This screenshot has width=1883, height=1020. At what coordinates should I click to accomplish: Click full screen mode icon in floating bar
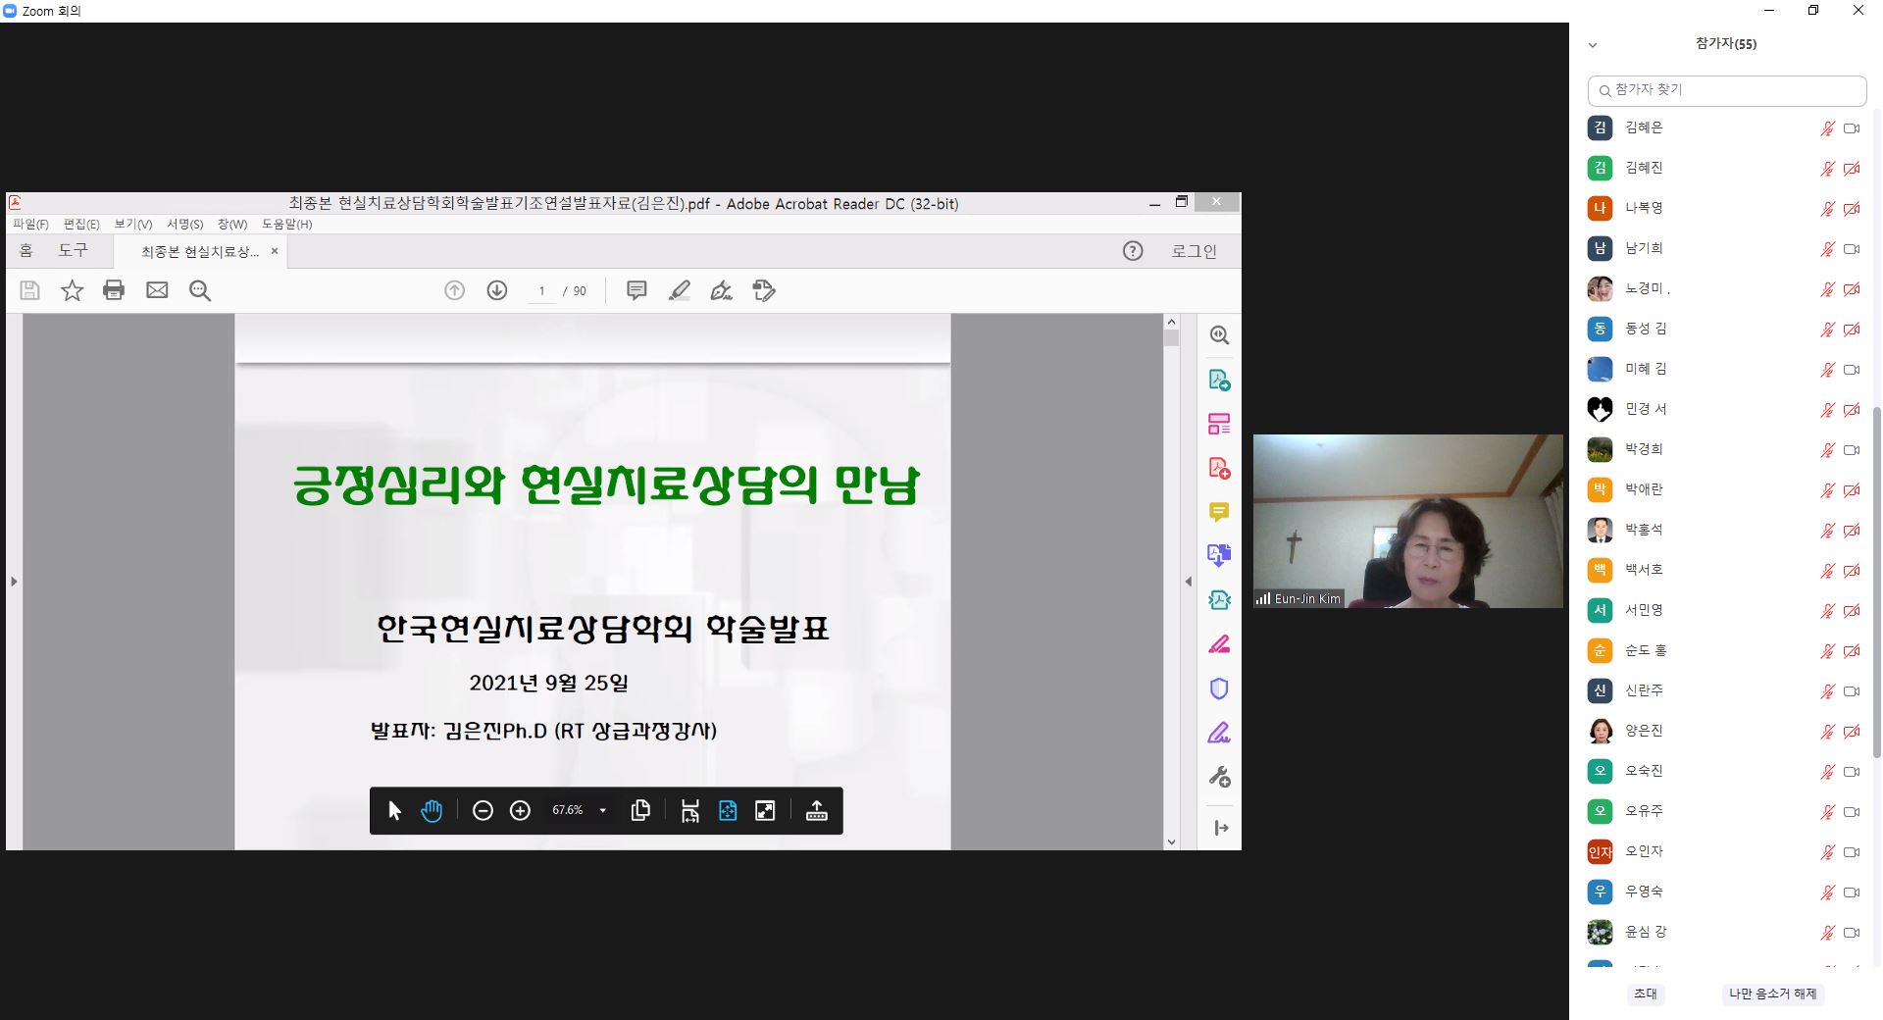click(x=765, y=811)
